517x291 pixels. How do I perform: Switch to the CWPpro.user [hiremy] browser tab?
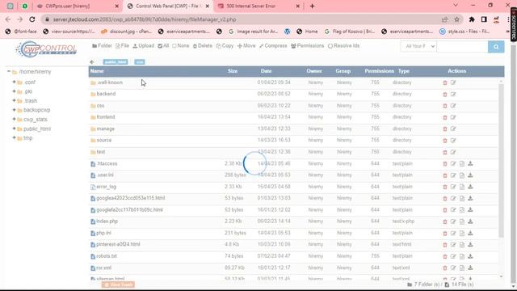pos(78,6)
